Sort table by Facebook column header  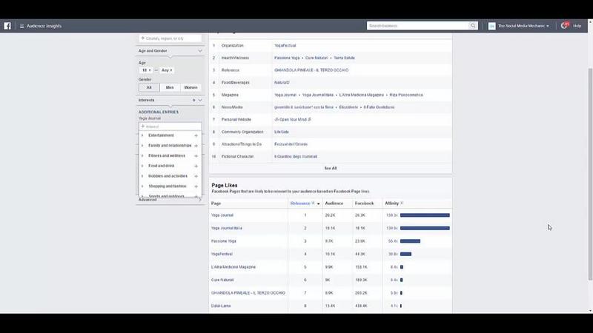[364, 203]
